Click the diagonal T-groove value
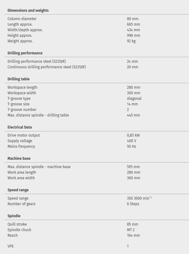Image resolution: width=189 pixels, height=254 pixels. pos(134,99)
